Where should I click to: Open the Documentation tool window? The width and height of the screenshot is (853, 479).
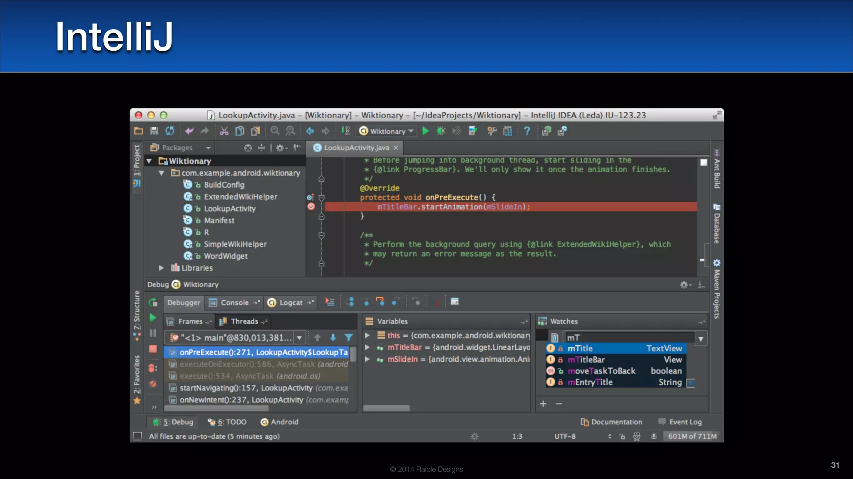click(611, 422)
